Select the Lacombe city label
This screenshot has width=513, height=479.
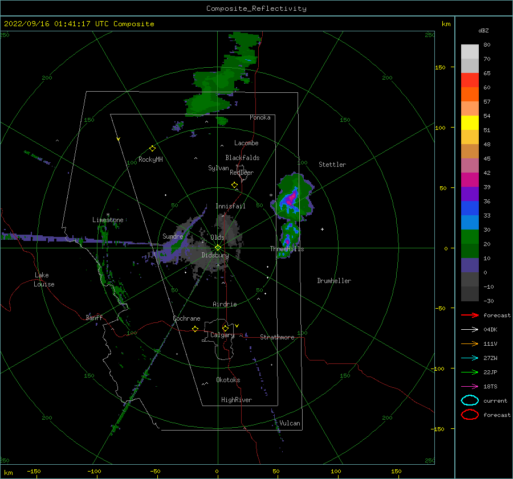[246, 143]
